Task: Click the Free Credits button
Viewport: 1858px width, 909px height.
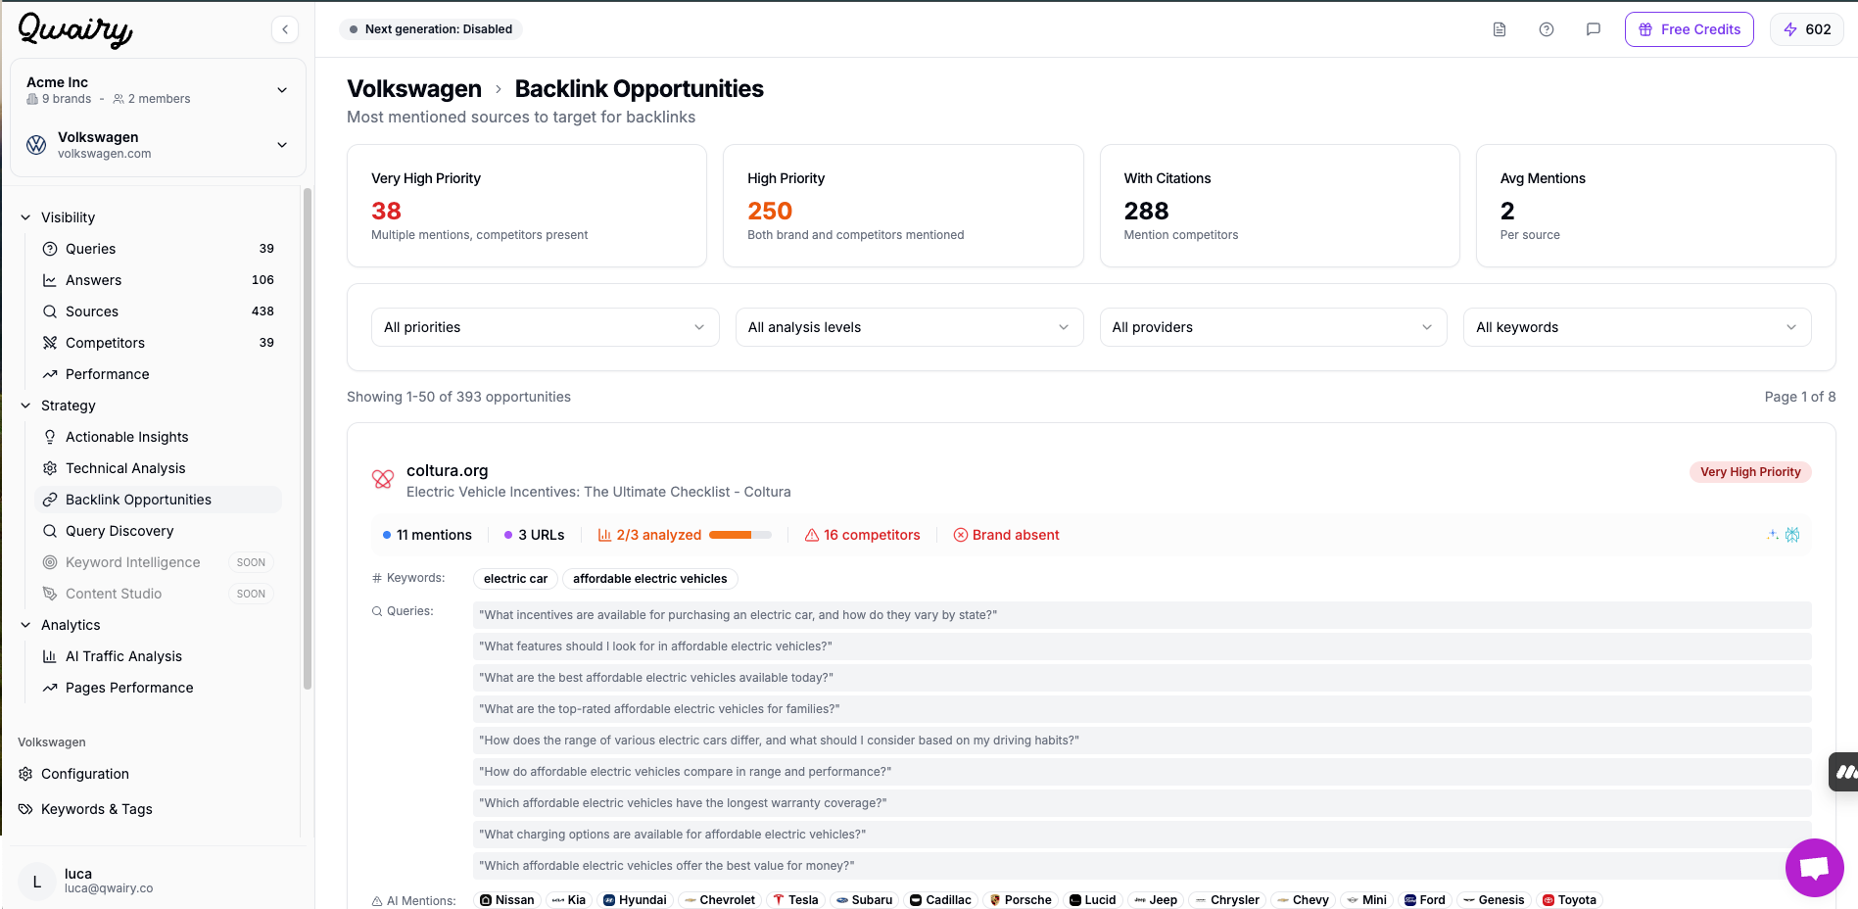Action: click(x=1690, y=29)
